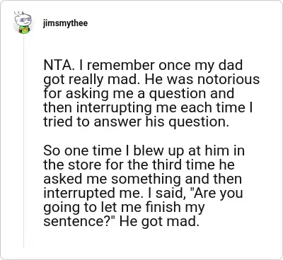Click the word 'NTA' in the comment
The height and width of the screenshot is (260, 283).
tap(56, 65)
